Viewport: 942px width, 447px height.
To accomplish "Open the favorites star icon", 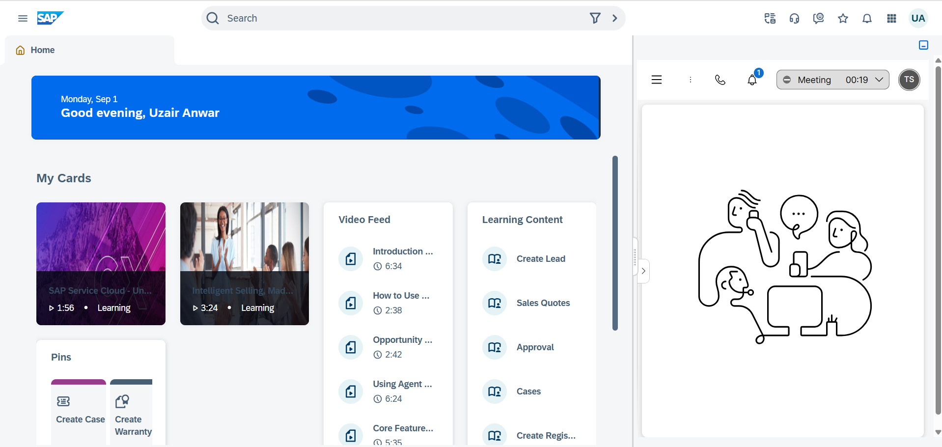I will (x=843, y=19).
